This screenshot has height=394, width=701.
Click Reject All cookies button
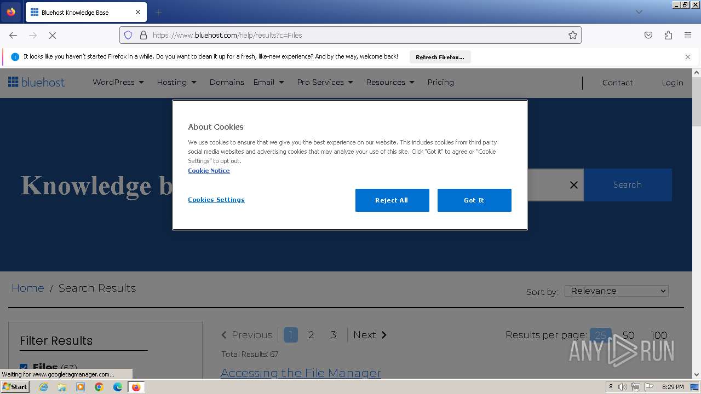point(392,200)
